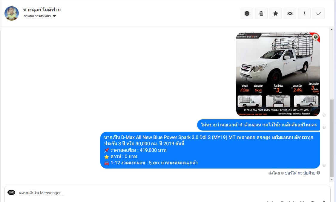The width and height of the screenshot is (336, 202).
Task: Click delivery status icon beside truck image
Action: click(324, 115)
